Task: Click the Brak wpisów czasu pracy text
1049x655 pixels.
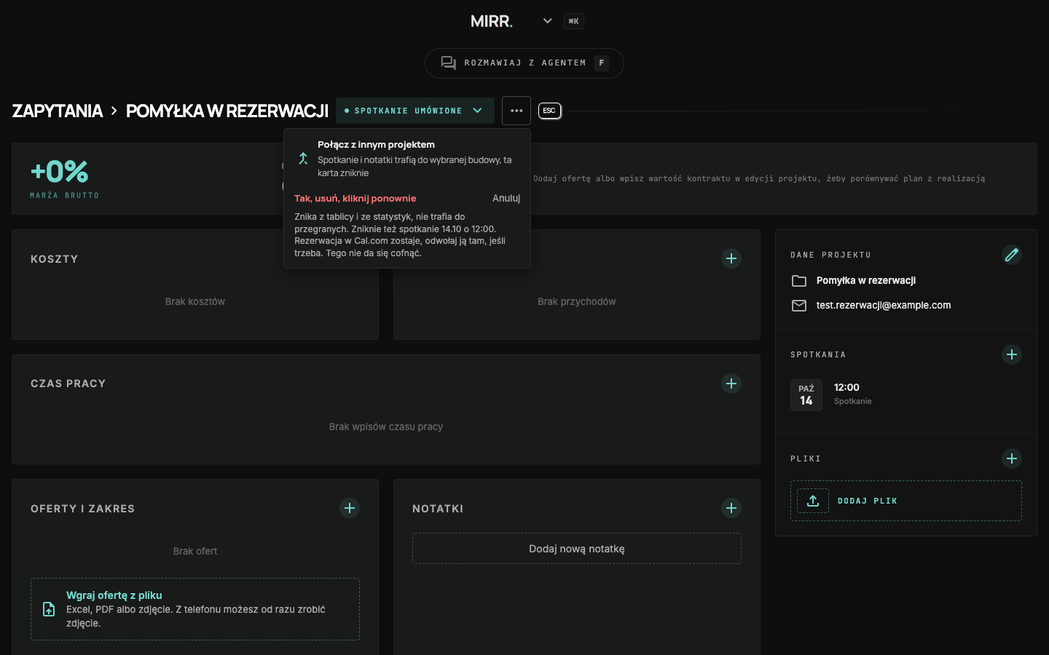Action: click(x=386, y=427)
